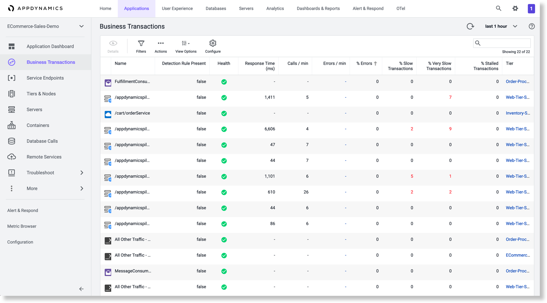Click the FulfillmentConsu... transaction type icon
The width and height of the screenshot is (547, 303).
tap(108, 83)
